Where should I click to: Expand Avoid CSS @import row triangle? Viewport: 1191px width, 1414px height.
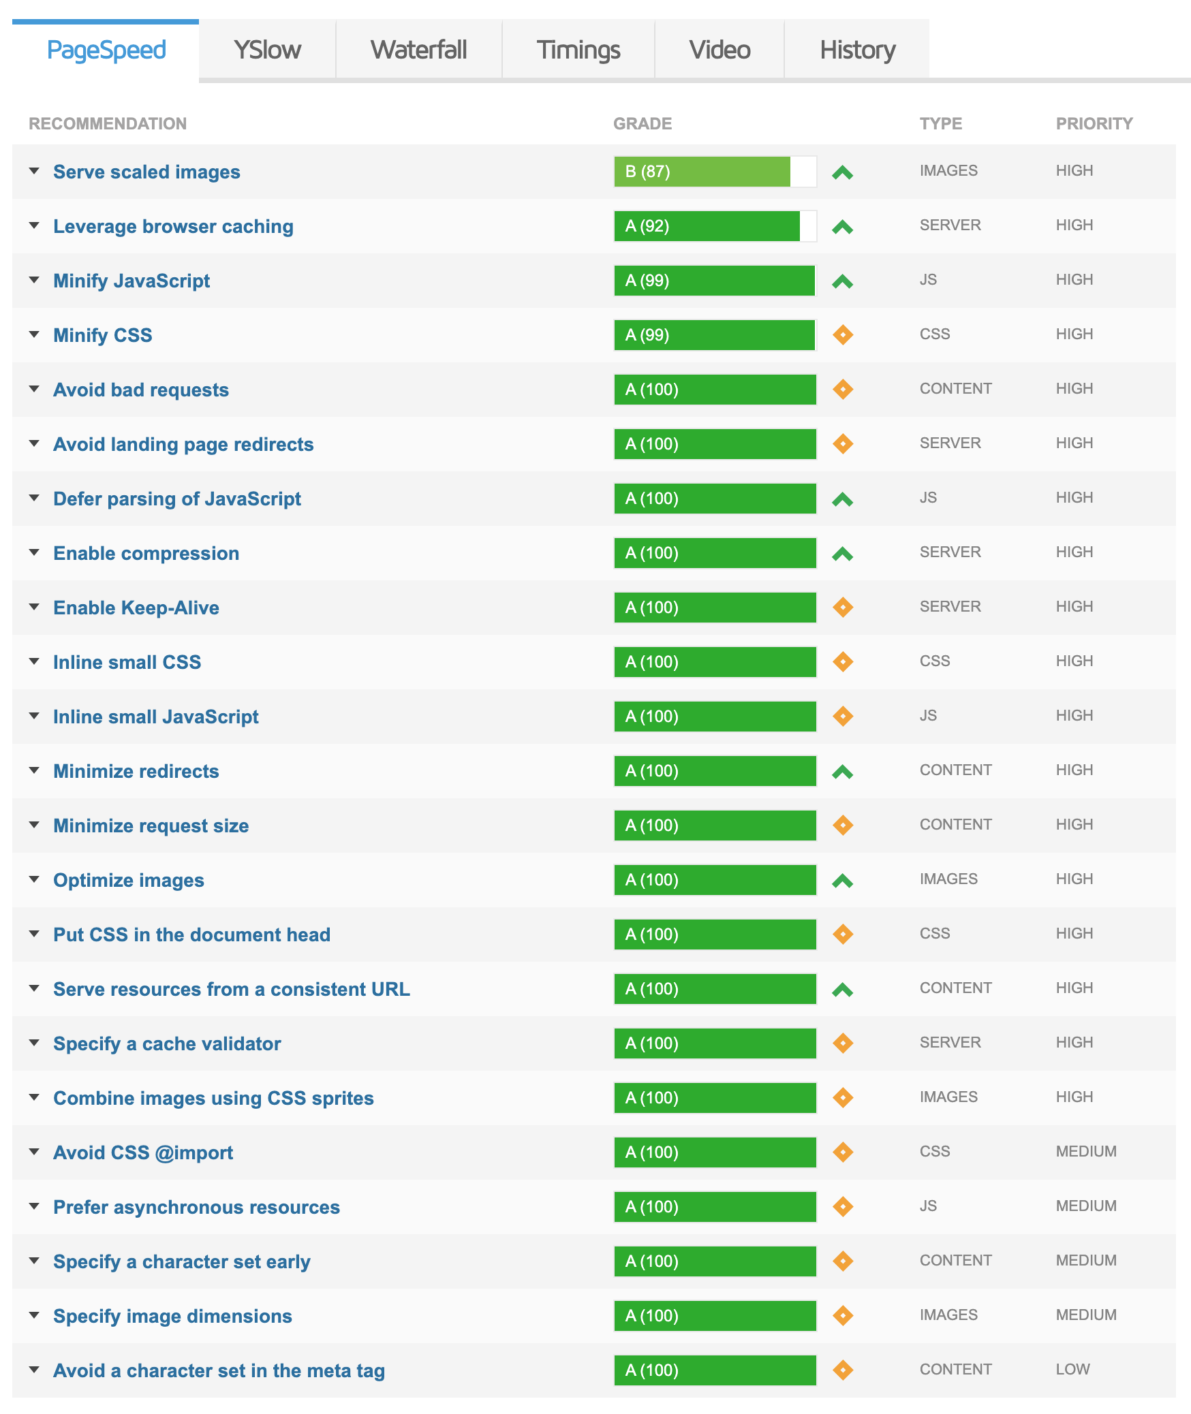pyautogui.click(x=34, y=1152)
